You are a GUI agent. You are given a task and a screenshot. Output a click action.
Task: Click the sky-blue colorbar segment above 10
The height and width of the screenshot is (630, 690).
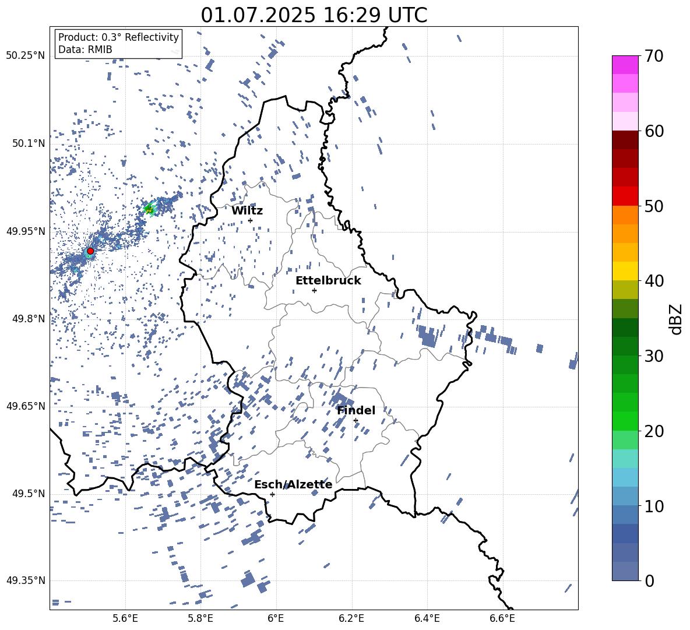pos(625,477)
